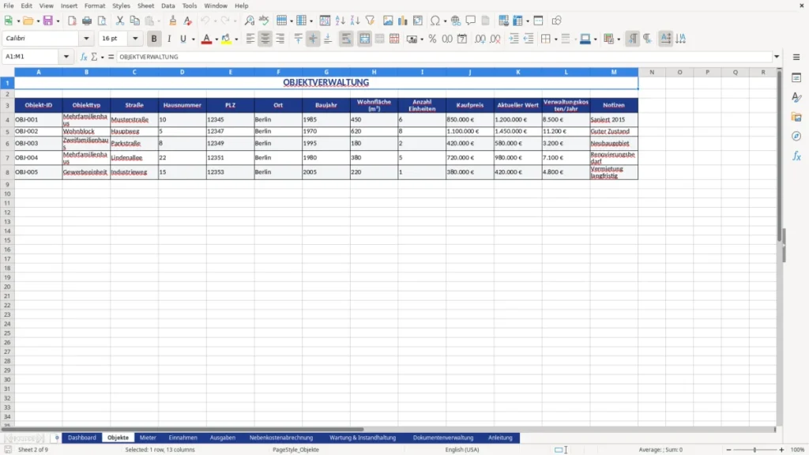809x455 pixels.
Task: Run the spelling check
Action: pos(264,21)
